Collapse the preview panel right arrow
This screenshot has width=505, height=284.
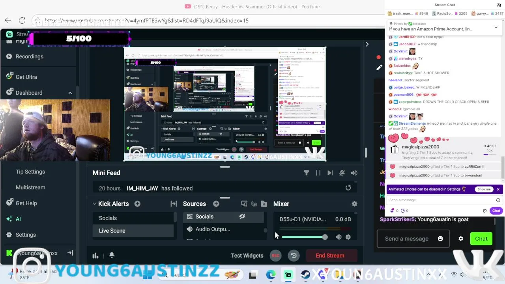pyautogui.click(x=367, y=44)
